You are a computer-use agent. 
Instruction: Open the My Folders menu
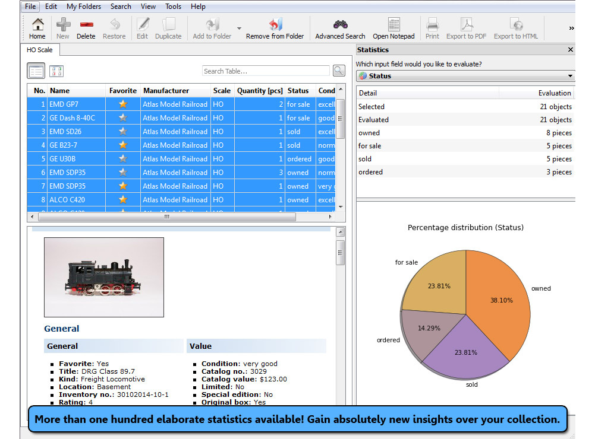[x=84, y=7]
